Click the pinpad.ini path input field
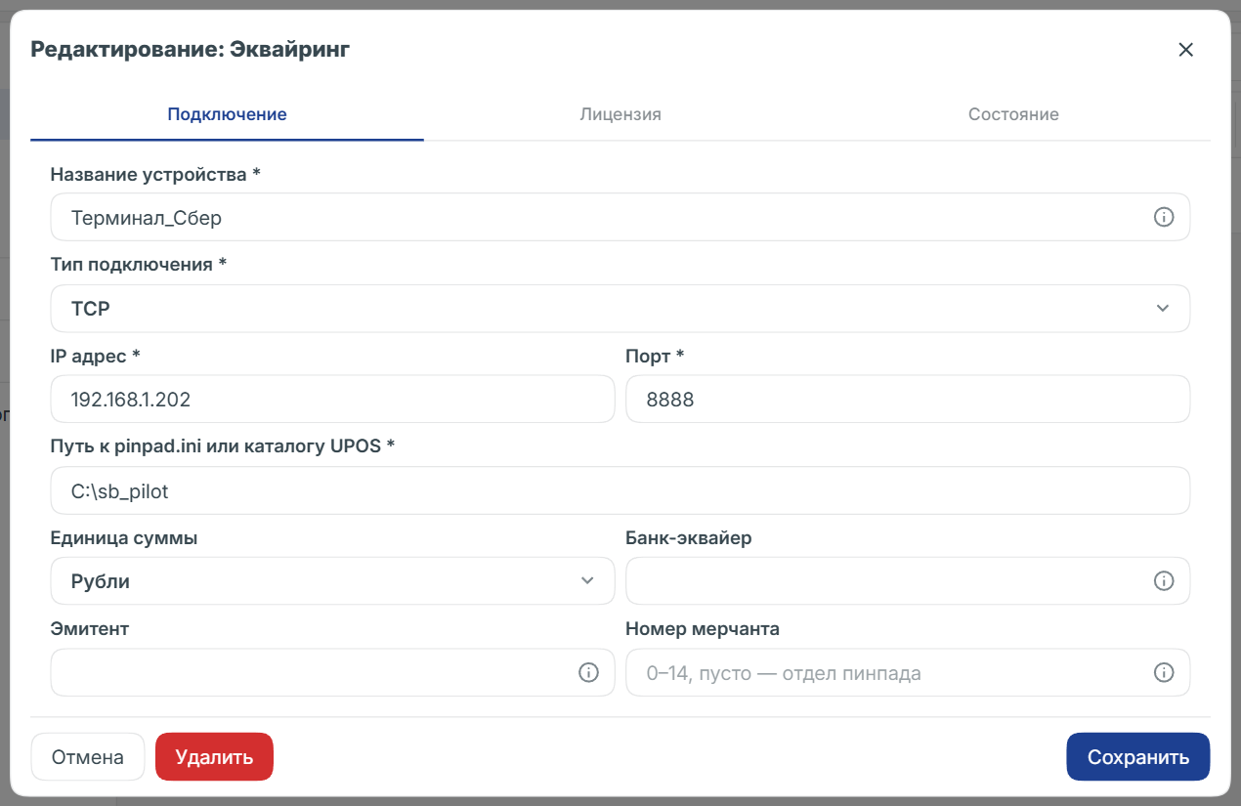The image size is (1241, 806). [620, 490]
